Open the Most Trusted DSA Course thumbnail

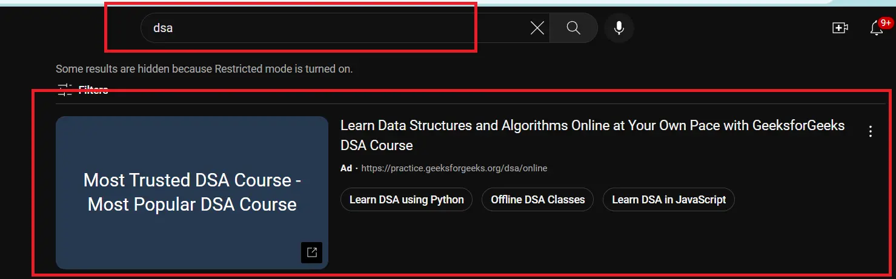[x=192, y=192]
